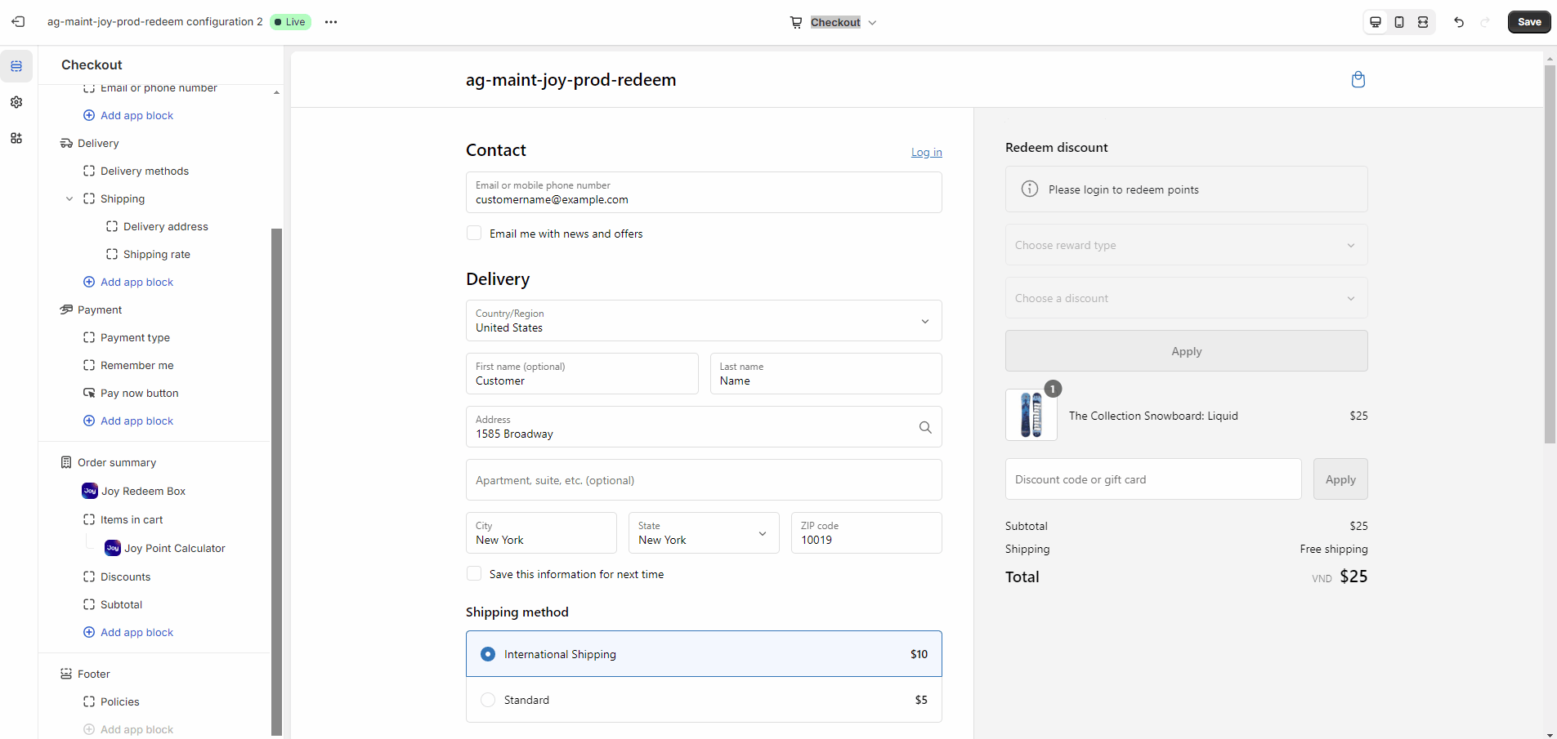Click the exit editor icon
Viewport: 1557px width, 739px height.
18,22
